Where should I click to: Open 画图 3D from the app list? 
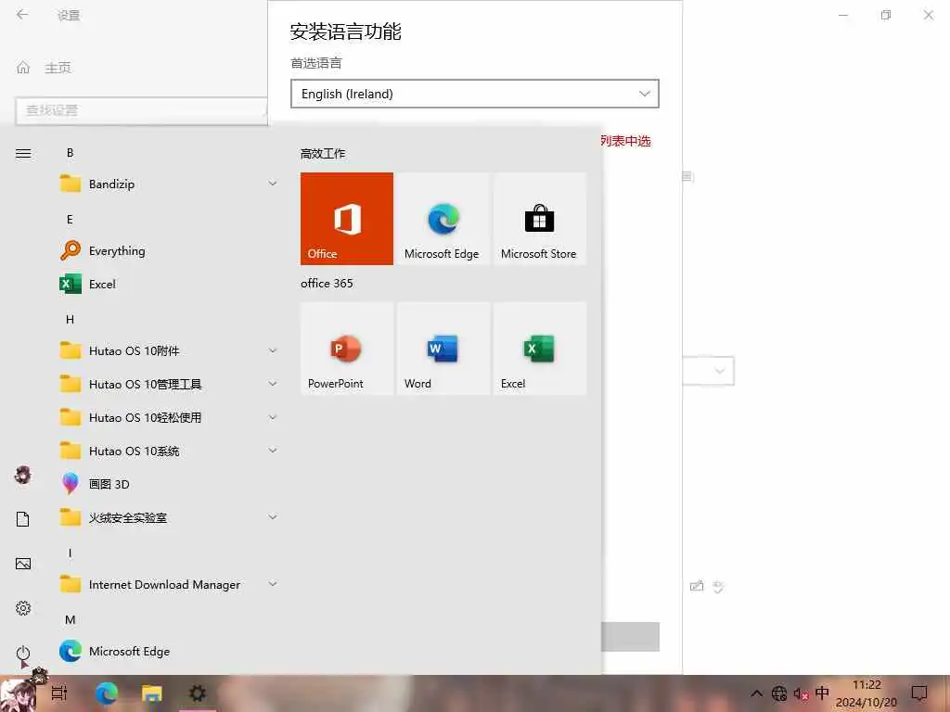pyautogui.click(x=169, y=484)
